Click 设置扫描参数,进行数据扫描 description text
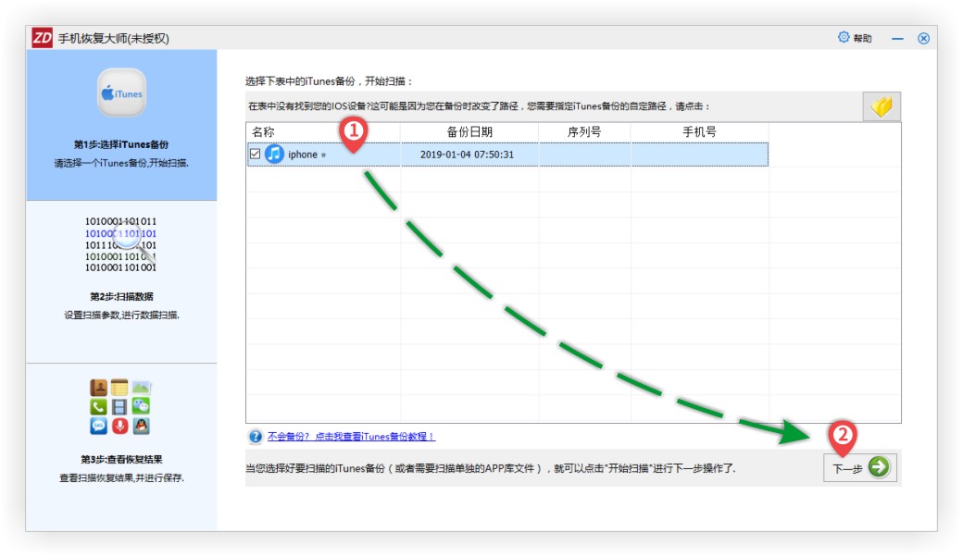The width and height of the screenshot is (963, 557). tap(121, 316)
